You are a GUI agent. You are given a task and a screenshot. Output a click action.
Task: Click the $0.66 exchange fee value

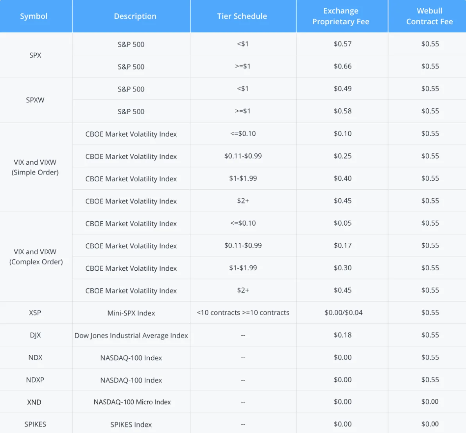[343, 66]
